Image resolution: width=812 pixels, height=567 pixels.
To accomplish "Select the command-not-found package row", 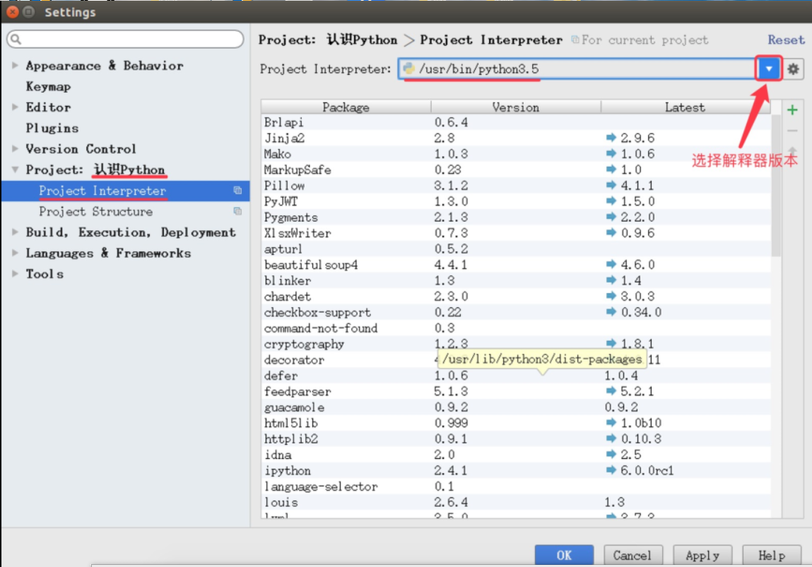I will coord(516,328).
